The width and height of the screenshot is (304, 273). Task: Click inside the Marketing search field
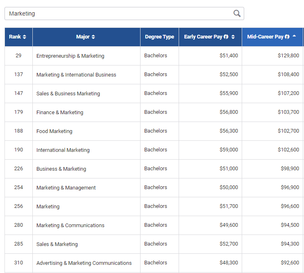point(119,14)
